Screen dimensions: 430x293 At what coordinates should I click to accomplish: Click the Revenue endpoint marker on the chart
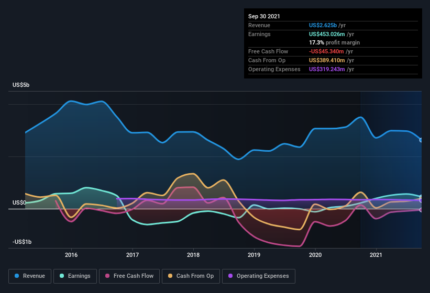421,140
